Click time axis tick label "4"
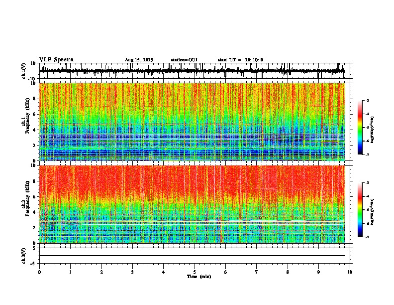The height and width of the screenshot is (305, 394). 164,272
